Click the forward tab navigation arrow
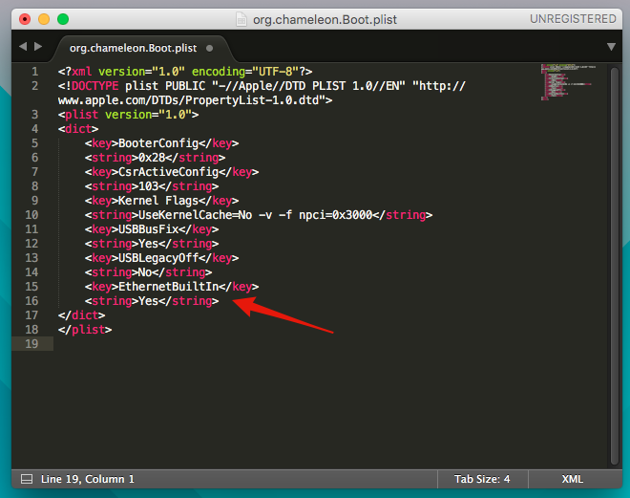 coord(38,47)
